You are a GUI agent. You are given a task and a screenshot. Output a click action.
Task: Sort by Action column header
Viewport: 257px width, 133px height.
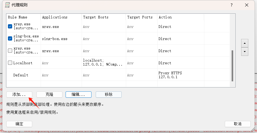[x=181, y=17]
